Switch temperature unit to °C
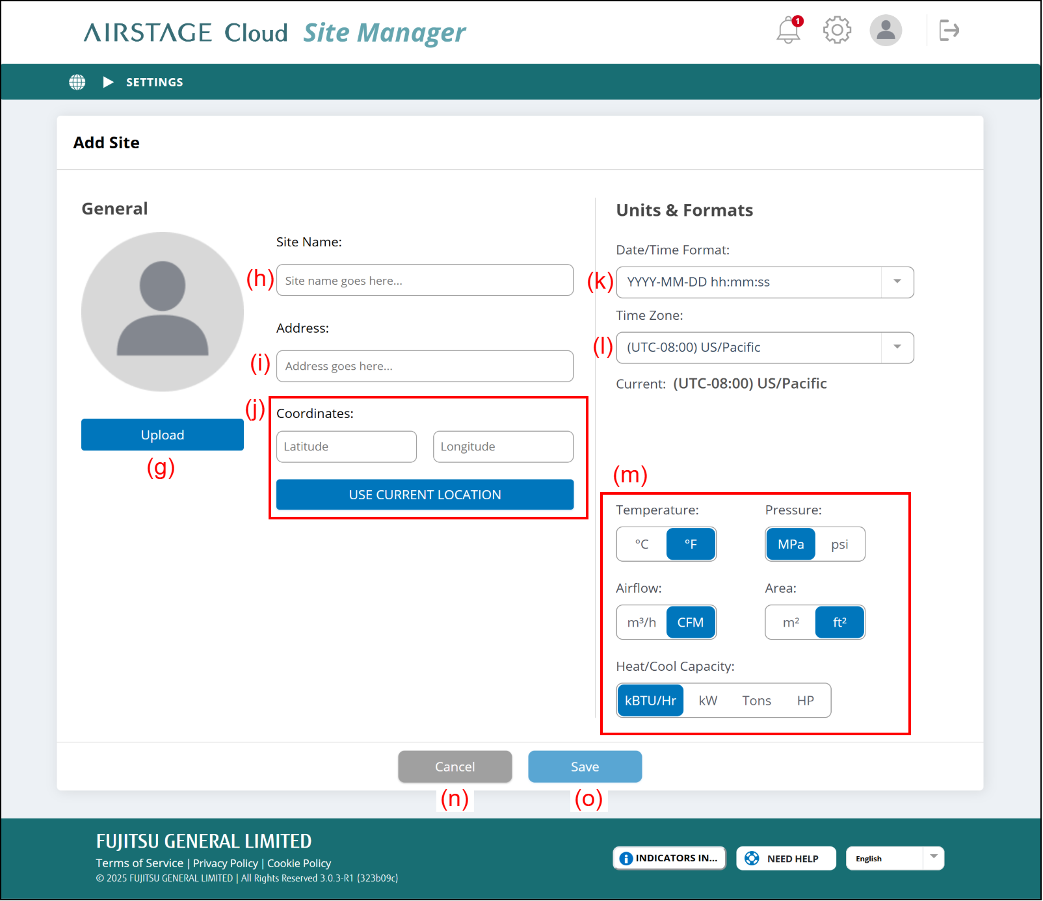This screenshot has width=1043, height=901. coord(642,544)
